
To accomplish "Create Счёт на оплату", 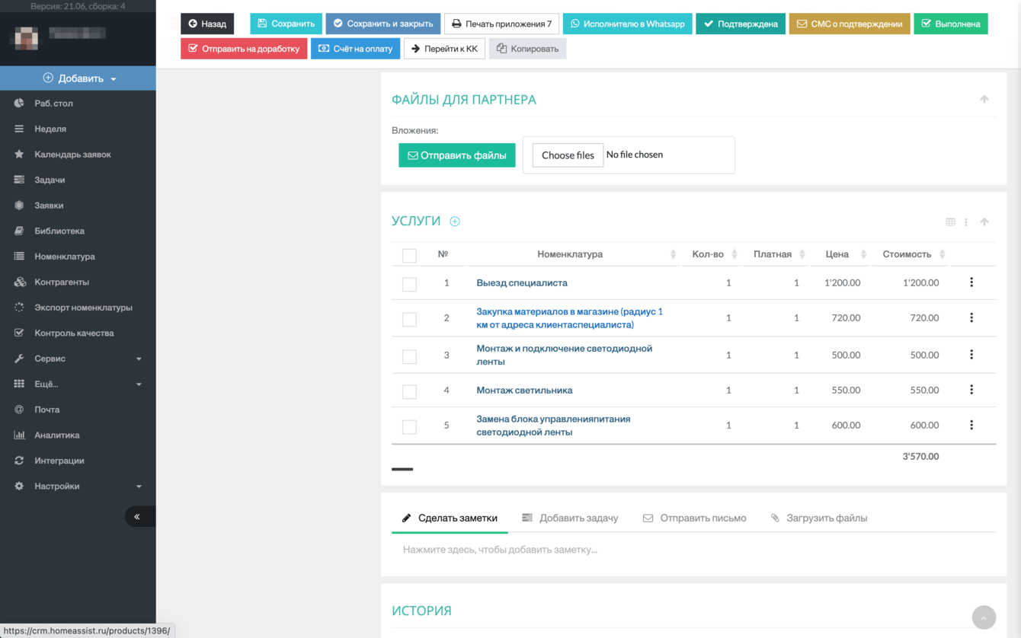I will [x=355, y=49].
